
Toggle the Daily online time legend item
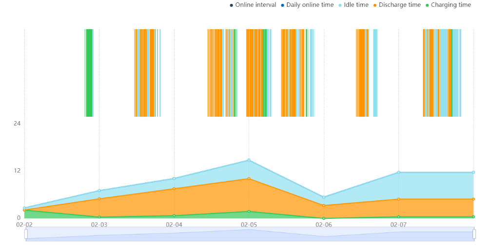[307, 5]
